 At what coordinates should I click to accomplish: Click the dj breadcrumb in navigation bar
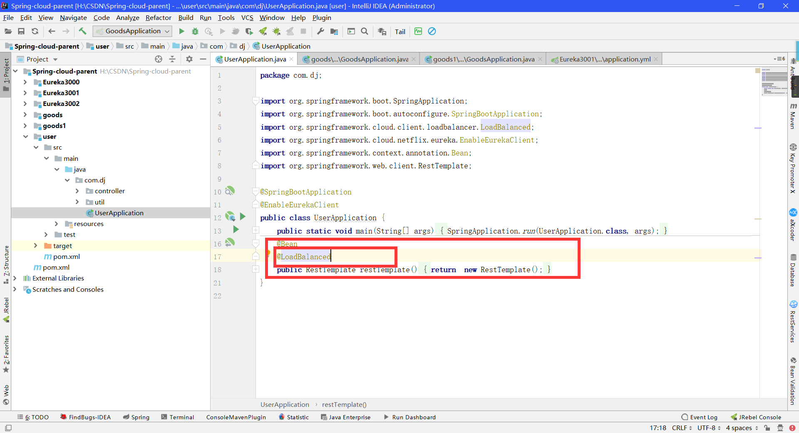click(238, 46)
